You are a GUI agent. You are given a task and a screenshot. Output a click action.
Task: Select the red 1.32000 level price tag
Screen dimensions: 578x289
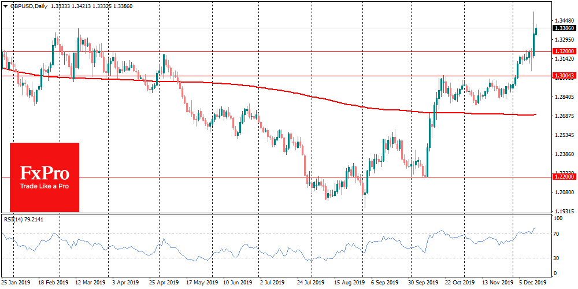[564, 51]
